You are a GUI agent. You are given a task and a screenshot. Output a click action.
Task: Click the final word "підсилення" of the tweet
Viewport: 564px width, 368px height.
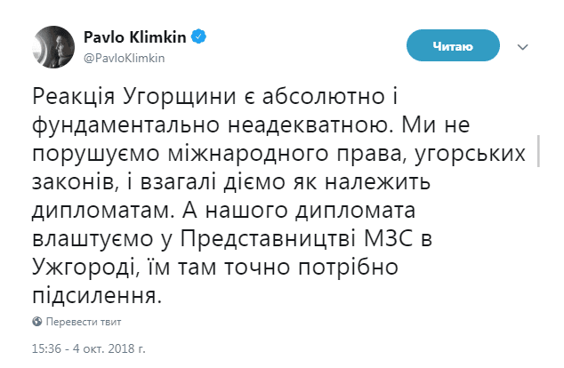[95, 296]
